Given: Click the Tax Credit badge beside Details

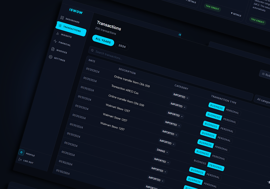Looking at the screenshot, I should pyautogui.click(x=212, y=8).
